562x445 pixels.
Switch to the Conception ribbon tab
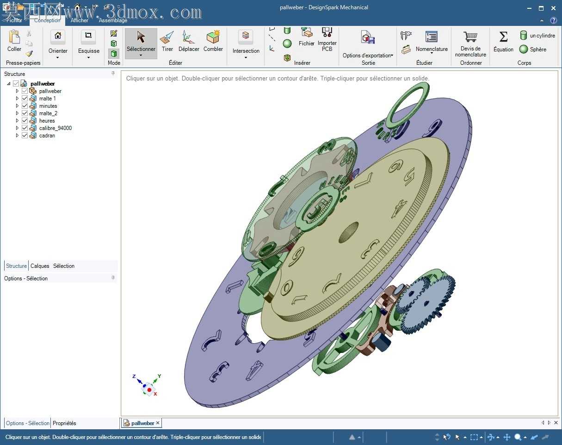[47, 20]
